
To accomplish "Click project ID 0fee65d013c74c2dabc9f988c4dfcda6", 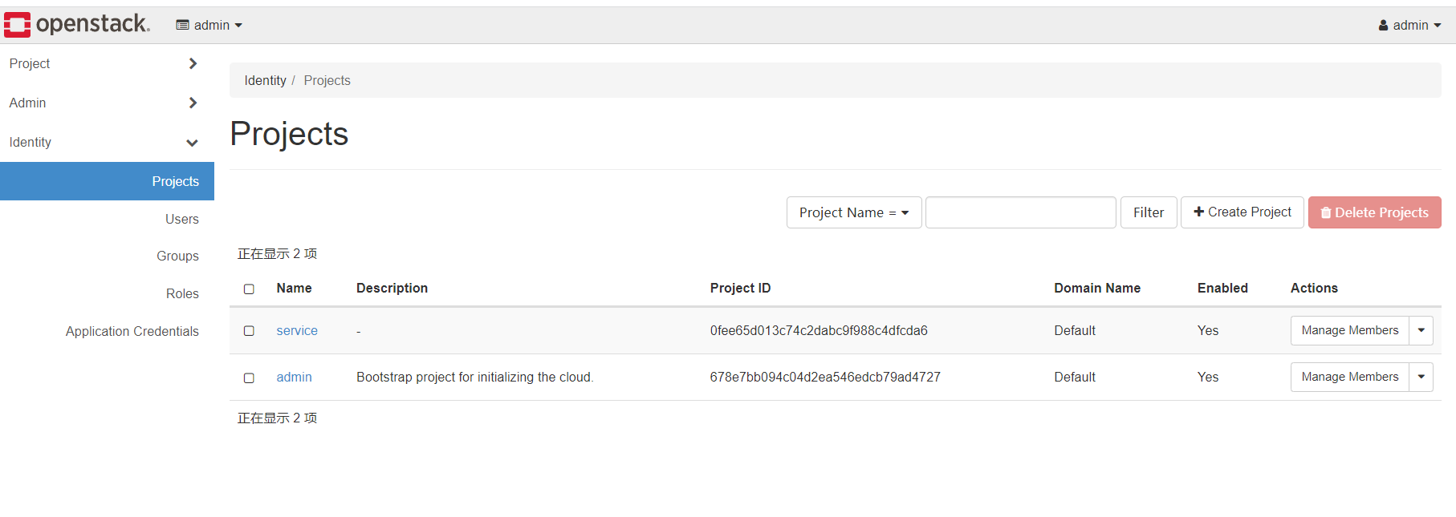I will [x=819, y=330].
